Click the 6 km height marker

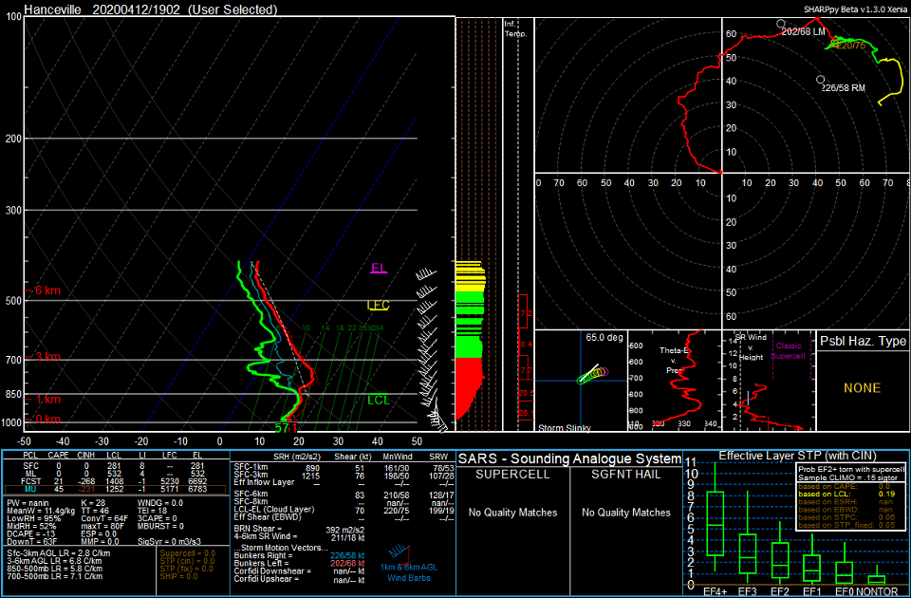(43, 290)
